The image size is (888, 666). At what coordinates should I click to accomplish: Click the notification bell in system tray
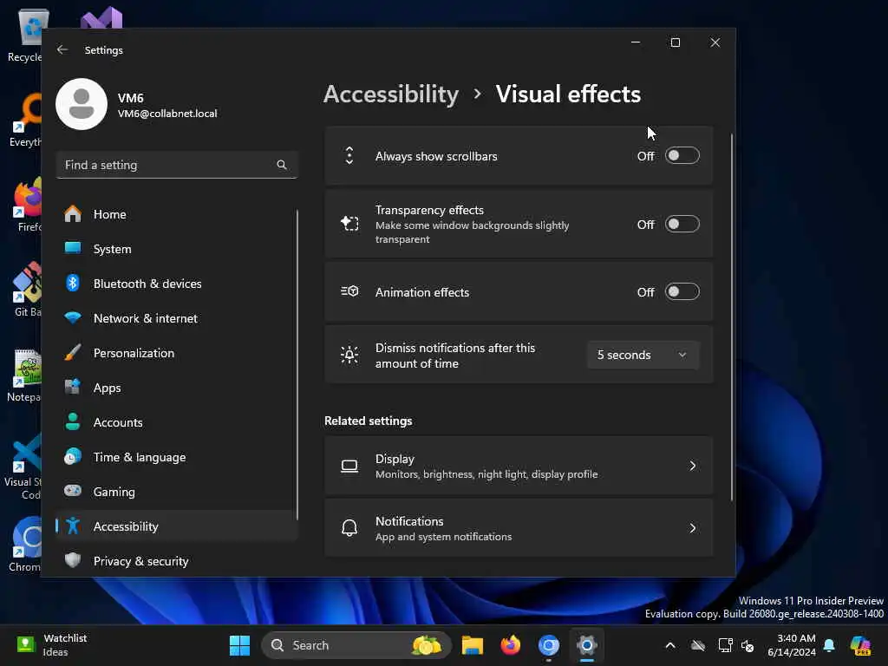click(x=829, y=645)
